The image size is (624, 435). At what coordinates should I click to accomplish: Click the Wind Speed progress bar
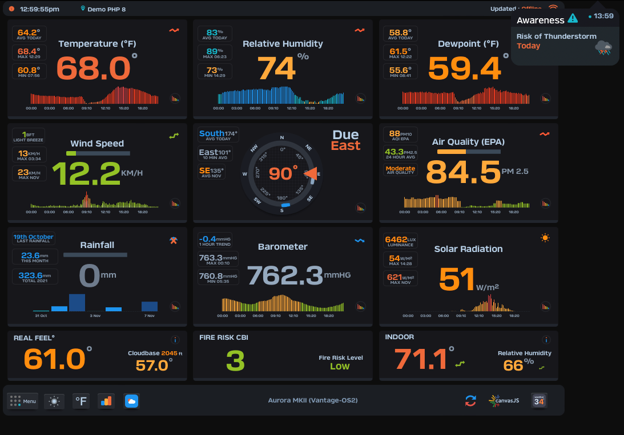(98, 153)
